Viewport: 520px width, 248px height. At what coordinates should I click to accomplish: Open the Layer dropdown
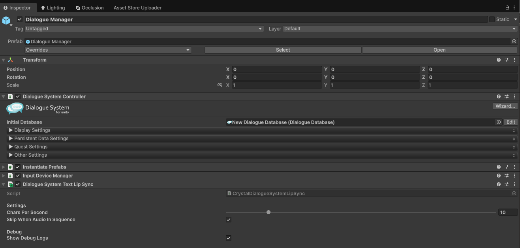click(x=400, y=29)
